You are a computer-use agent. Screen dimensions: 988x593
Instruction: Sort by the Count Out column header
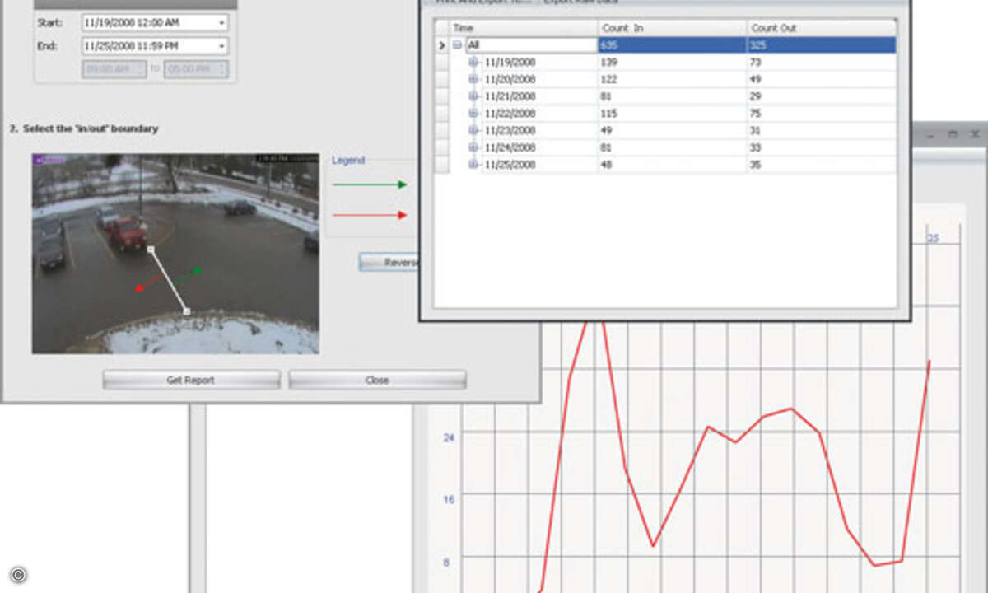point(822,28)
